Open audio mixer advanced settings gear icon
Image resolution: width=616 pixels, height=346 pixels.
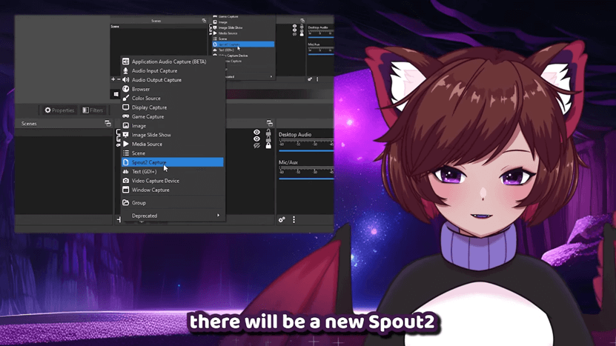[x=282, y=219]
